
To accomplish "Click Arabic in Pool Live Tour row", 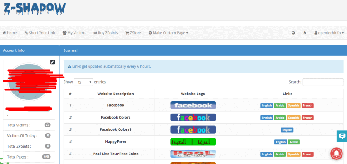I will (280, 154).
